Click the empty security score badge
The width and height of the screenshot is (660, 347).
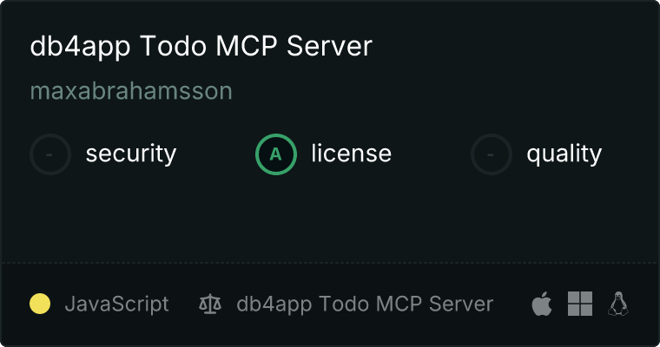tap(50, 154)
